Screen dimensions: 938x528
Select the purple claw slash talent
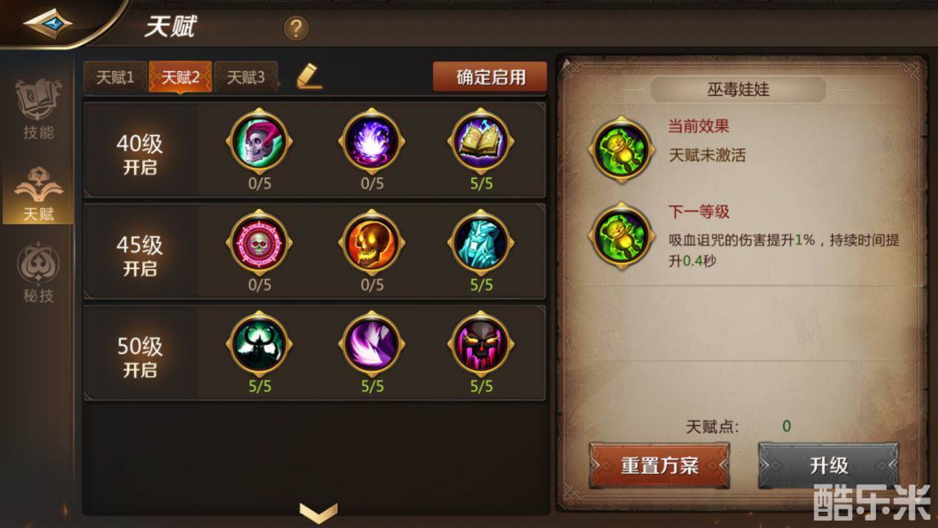point(372,344)
